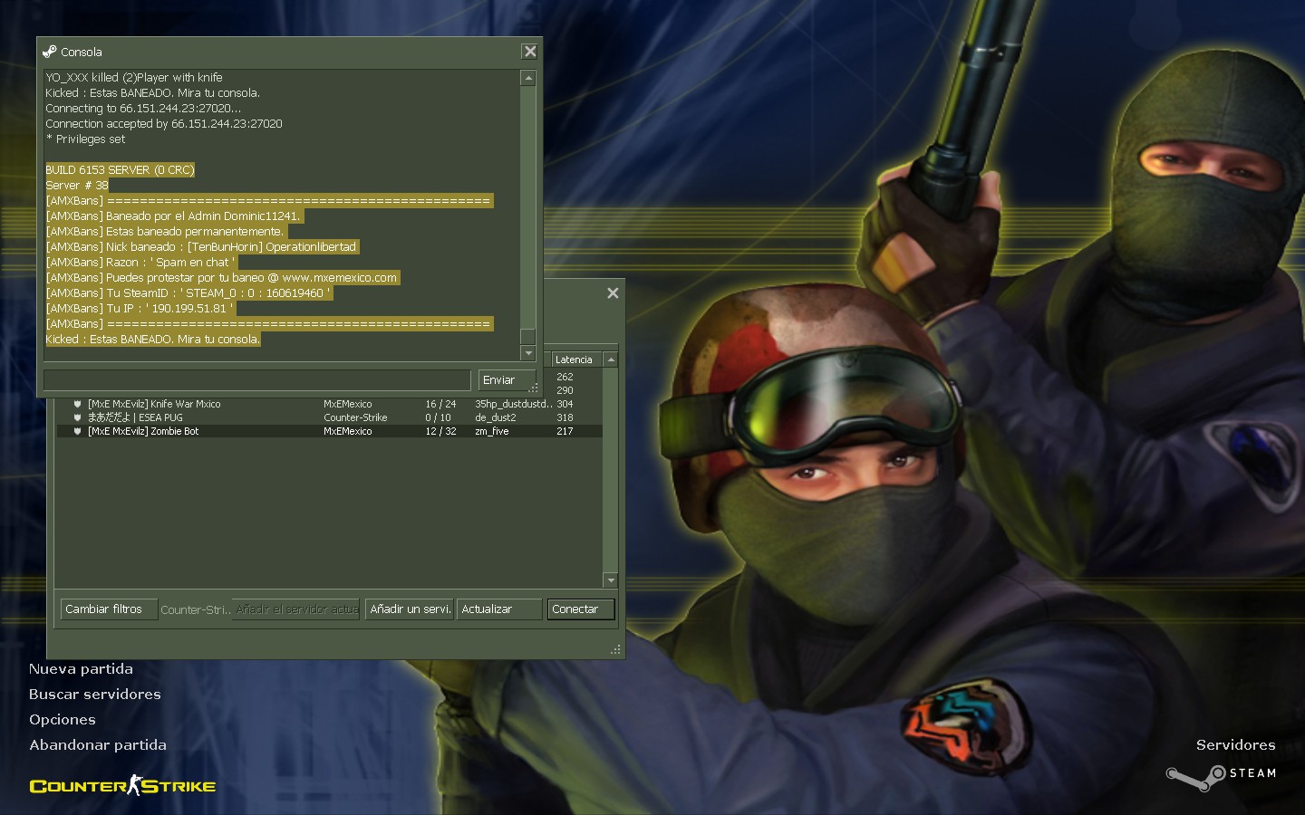Viewport: 1305px width, 815px height.
Task: Click server list scrollbar down arrow
Action: (611, 580)
